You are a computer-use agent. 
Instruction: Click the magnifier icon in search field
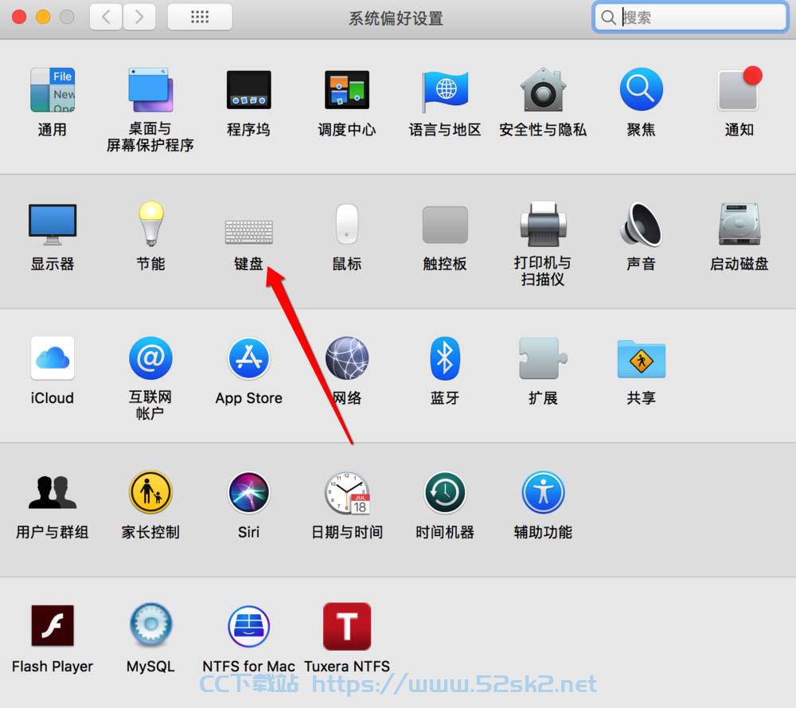[608, 18]
